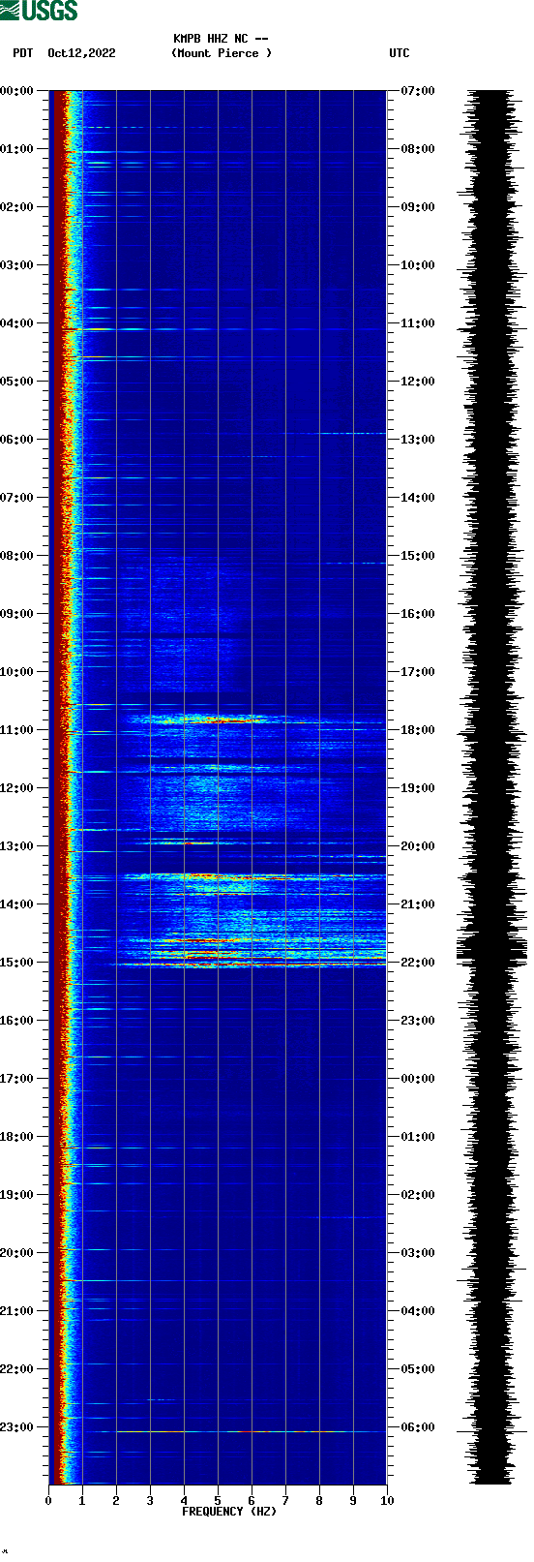Click the 15:00 PDT time label
Viewport: 534px width, 1562px height.
pyautogui.click(x=16, y=963)
